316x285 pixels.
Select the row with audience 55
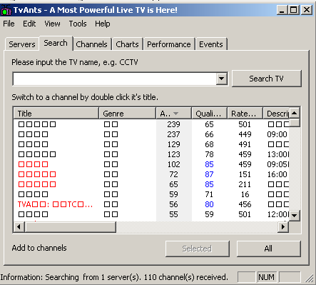[x=151, y=214]
